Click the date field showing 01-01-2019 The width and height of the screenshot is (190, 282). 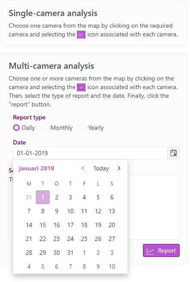click(90, 153)
